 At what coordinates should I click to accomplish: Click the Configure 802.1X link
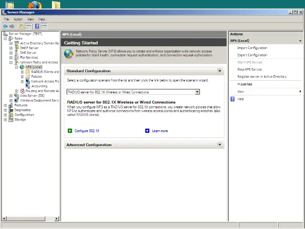point(87,130)
